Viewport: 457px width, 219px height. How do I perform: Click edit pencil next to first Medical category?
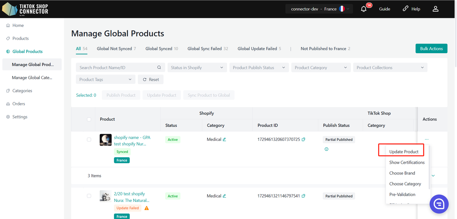pyautogui.click(x=225, y=139)
